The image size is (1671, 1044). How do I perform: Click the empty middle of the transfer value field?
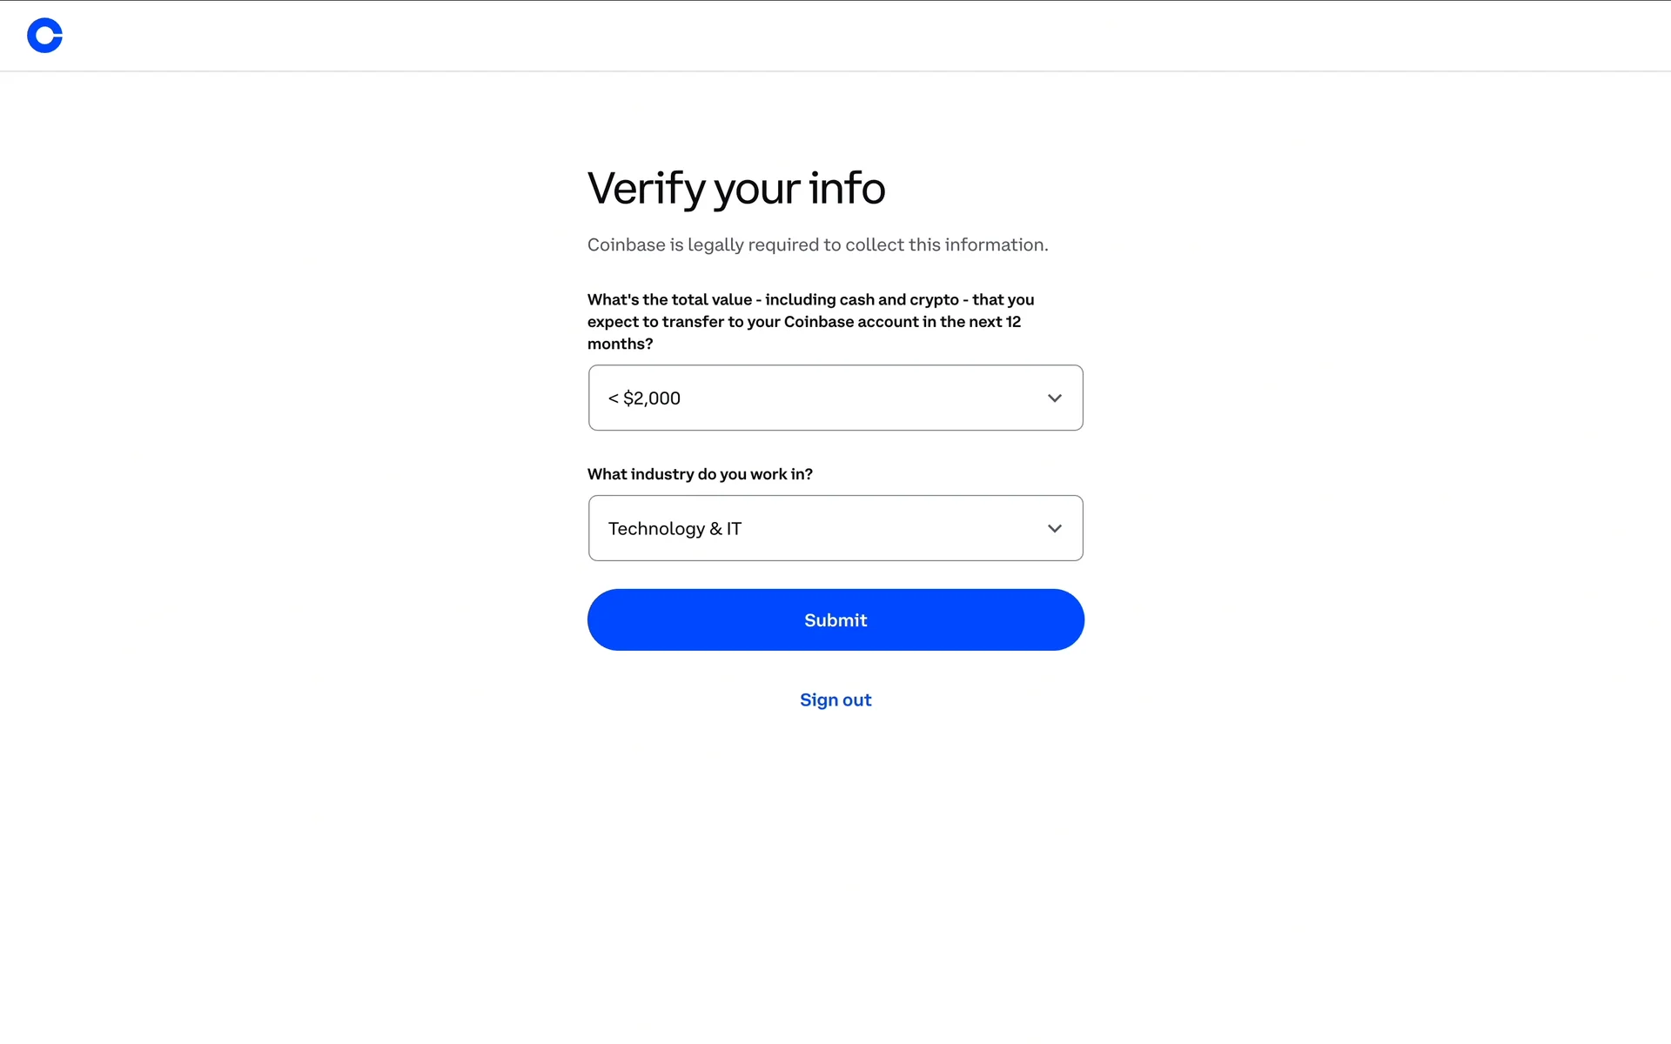click(x=862, y=398)
